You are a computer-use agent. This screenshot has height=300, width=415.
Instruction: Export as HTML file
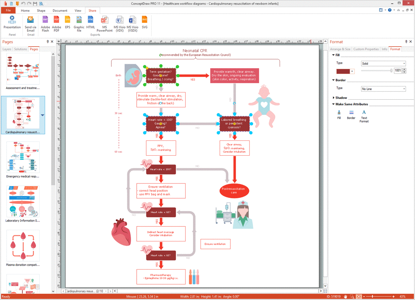point(91,22)
